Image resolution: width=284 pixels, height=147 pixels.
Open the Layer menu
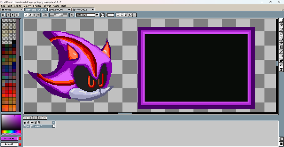pyautogui.click(x=27, y=6)
